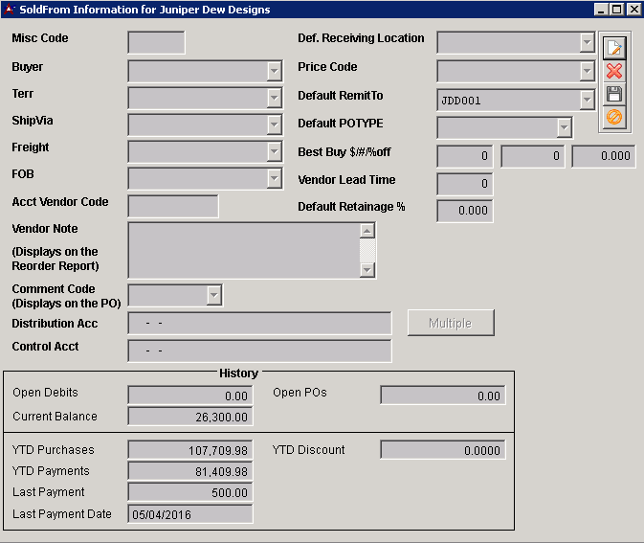Click the orange cancel icon
The image size is (644, 543).
[614, 117]
